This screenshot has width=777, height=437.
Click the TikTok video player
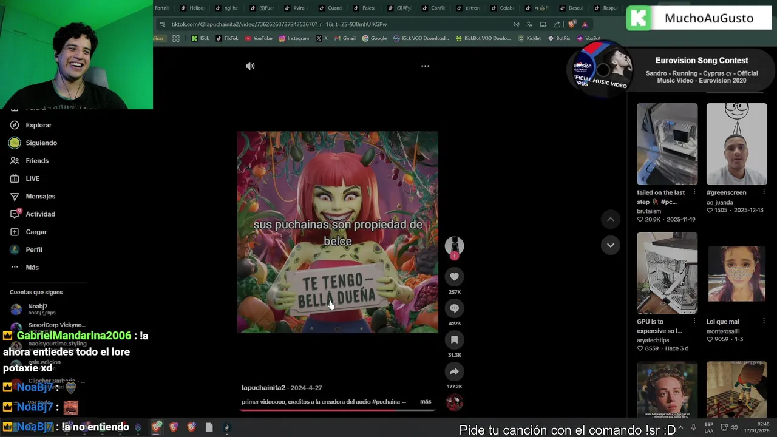pyautogui.click(x=338, y=232)
